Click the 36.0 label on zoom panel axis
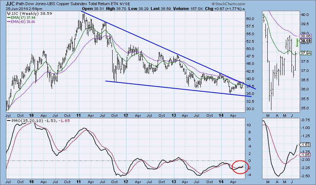The height and width of the screenshot is (185, 316). [305, 89]
